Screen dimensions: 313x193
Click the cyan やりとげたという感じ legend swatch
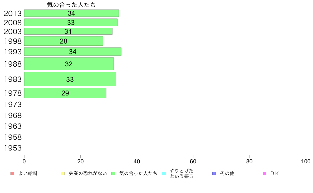(164, 173)
